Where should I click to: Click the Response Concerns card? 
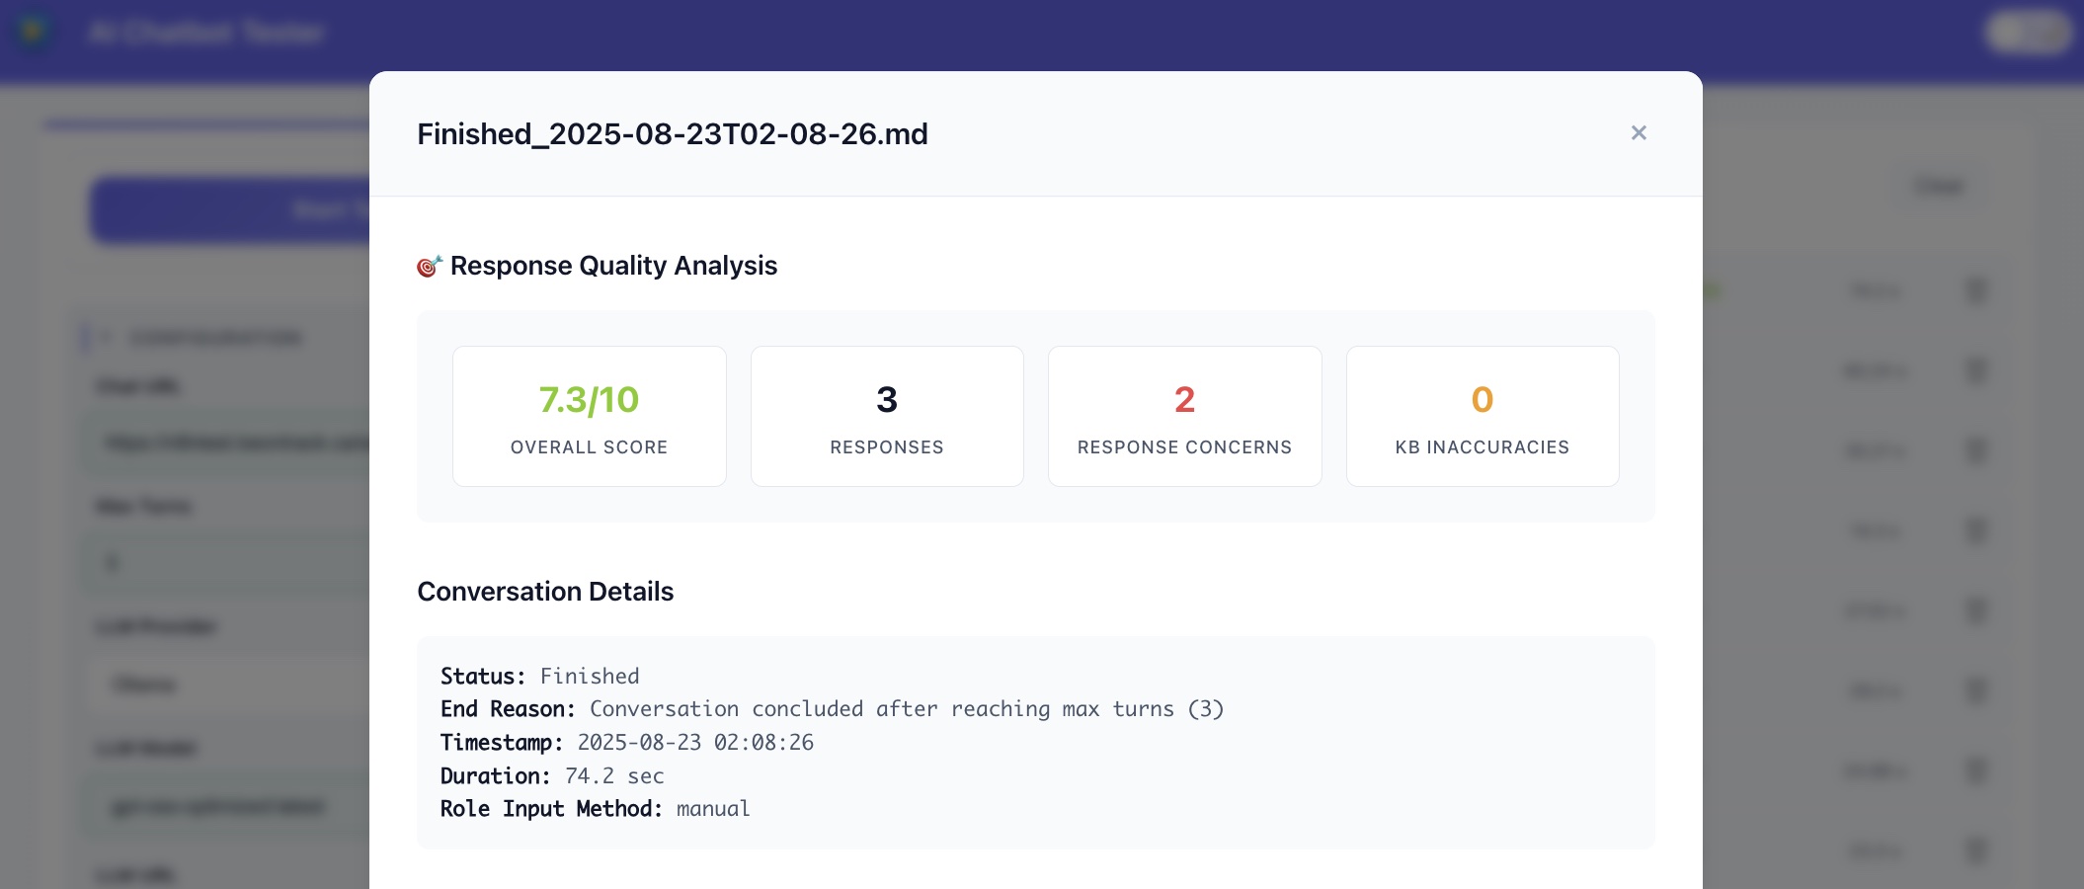(1184, 416)
